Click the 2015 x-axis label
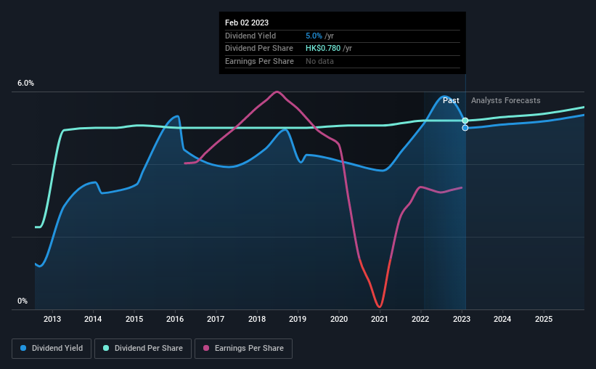596x369 pixels. [134, 319]
